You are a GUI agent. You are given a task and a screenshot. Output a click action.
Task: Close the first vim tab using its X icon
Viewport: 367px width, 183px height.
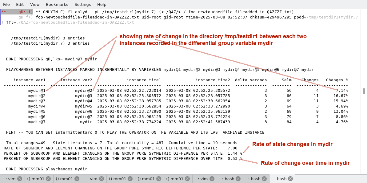coord(20,179)
